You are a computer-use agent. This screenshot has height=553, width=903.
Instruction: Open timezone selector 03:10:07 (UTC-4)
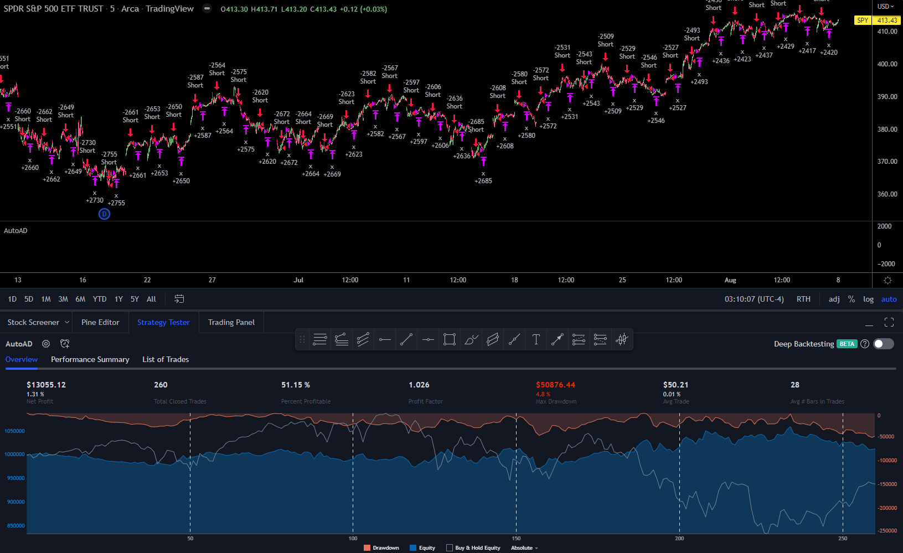(x=754, y=299)
